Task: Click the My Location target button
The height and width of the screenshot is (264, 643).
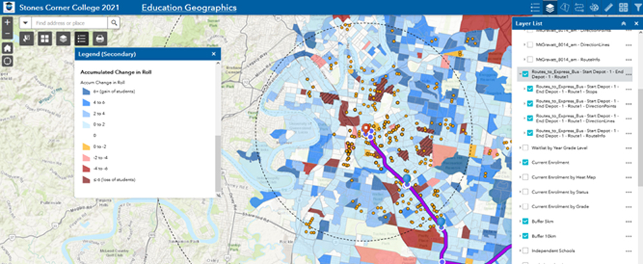Action: [x=7, y=61]
